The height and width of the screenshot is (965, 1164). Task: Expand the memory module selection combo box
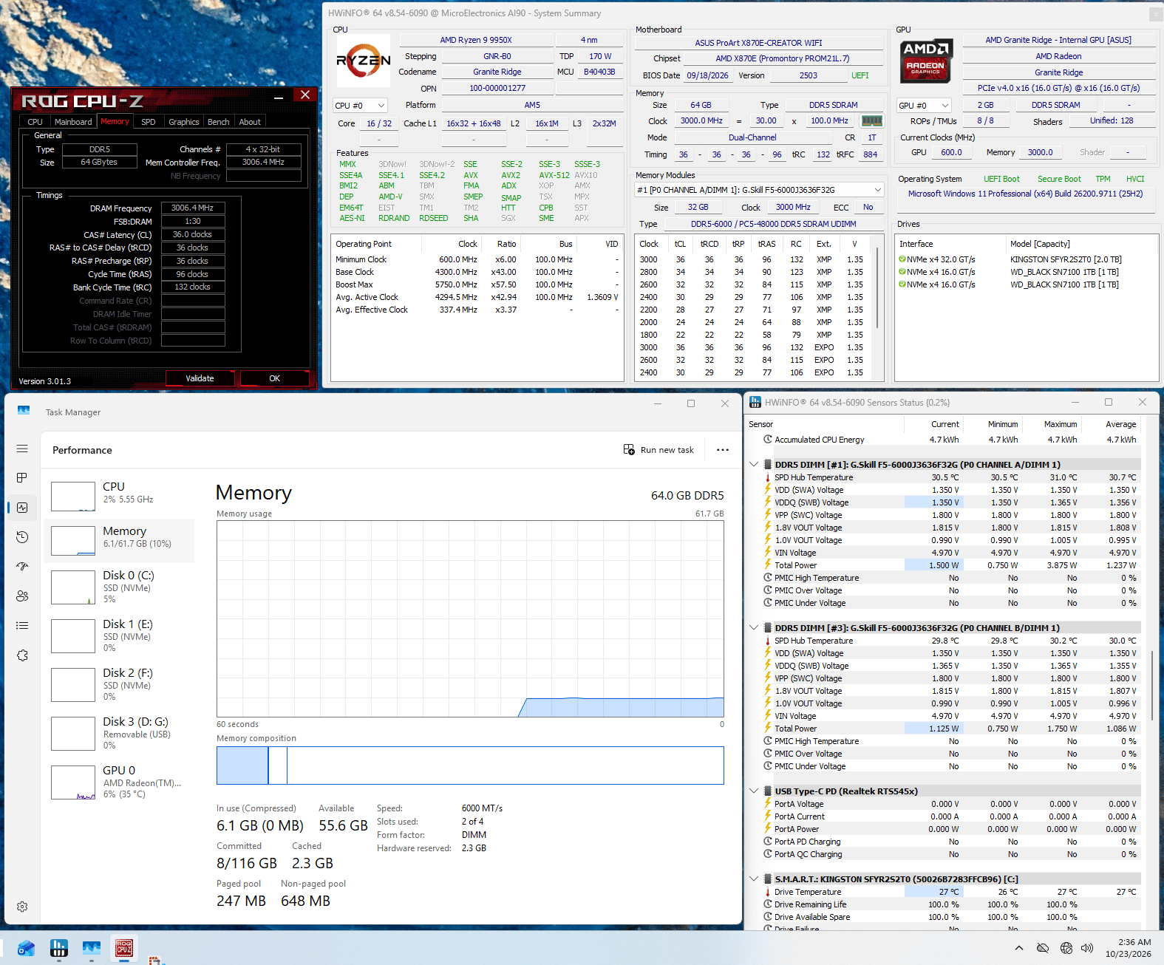point(759,190)
